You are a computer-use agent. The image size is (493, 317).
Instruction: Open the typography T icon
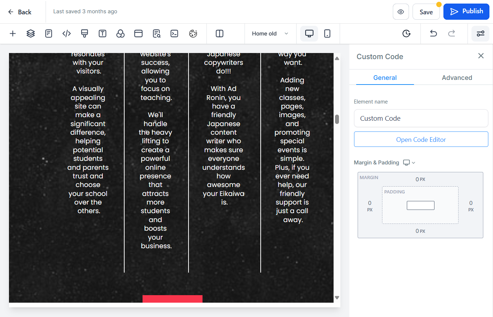point(102,34)
